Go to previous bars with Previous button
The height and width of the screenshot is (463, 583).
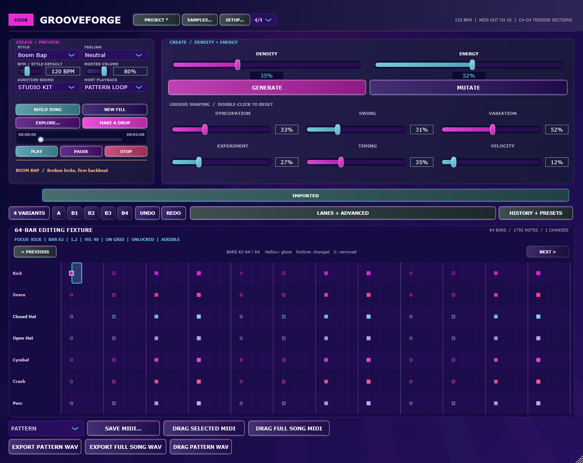coord(35,252)
